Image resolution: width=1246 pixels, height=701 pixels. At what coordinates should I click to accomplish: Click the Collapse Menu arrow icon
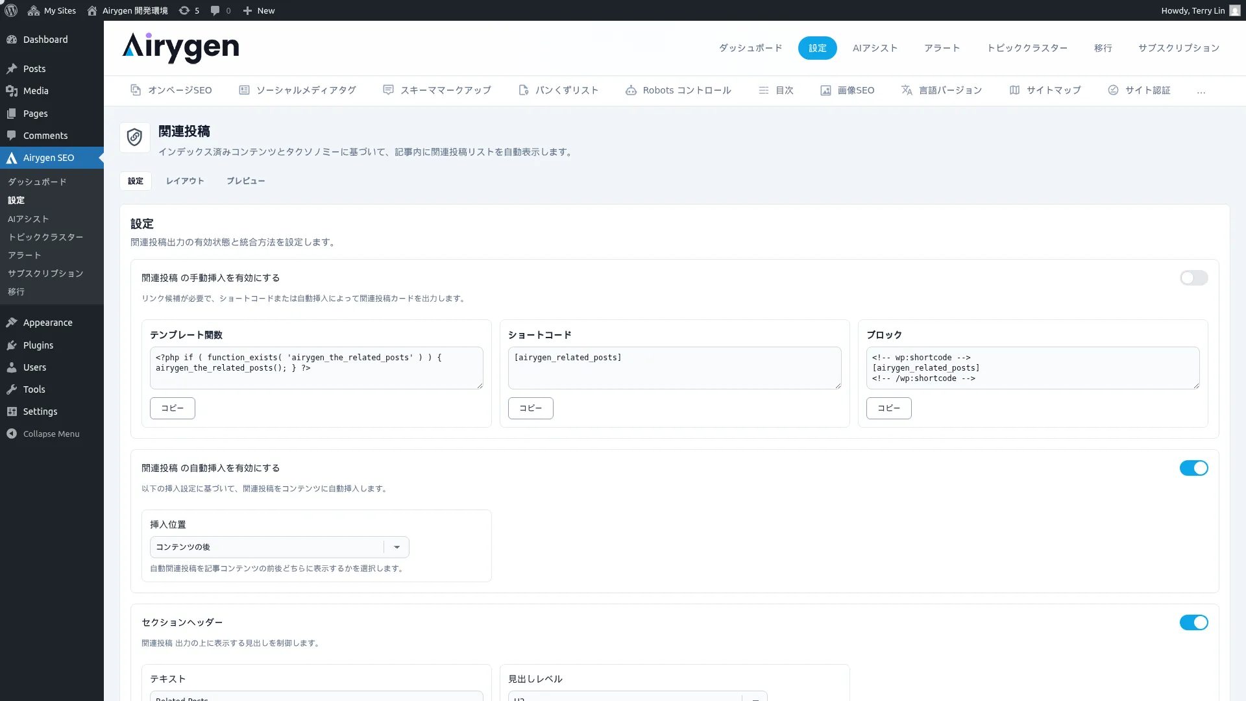12,434
